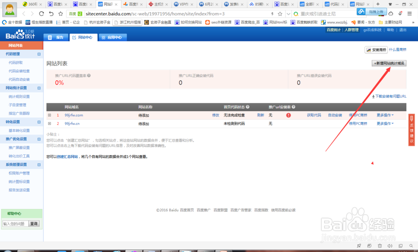
Task: Expand the row for 99jrfw.com
Action: point(49,115)
